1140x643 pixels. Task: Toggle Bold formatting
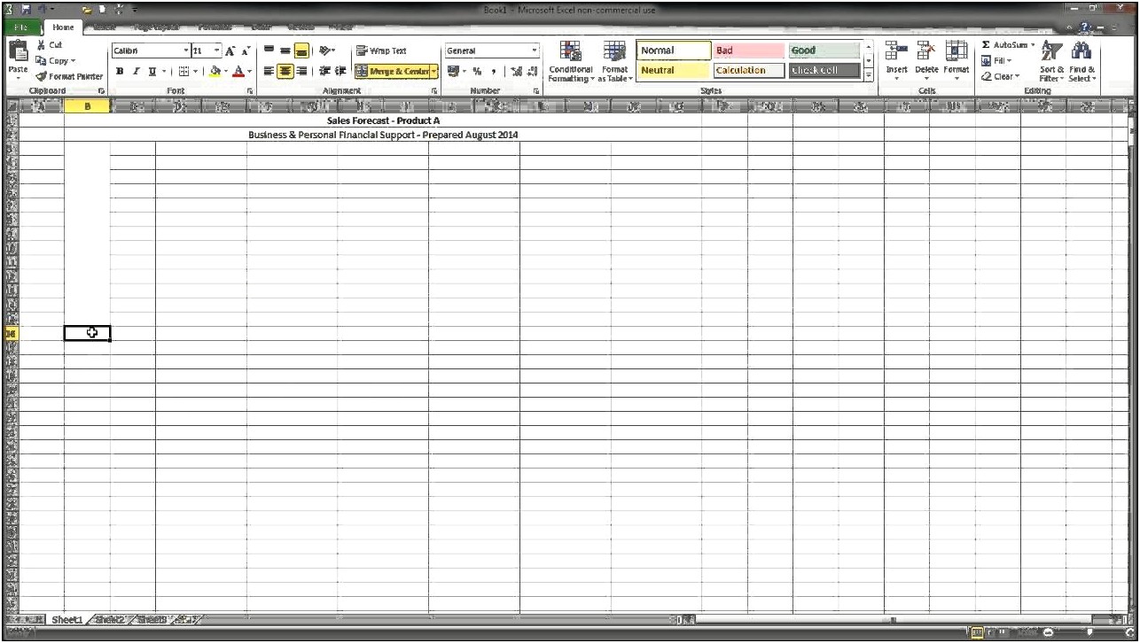coord(120,72)
